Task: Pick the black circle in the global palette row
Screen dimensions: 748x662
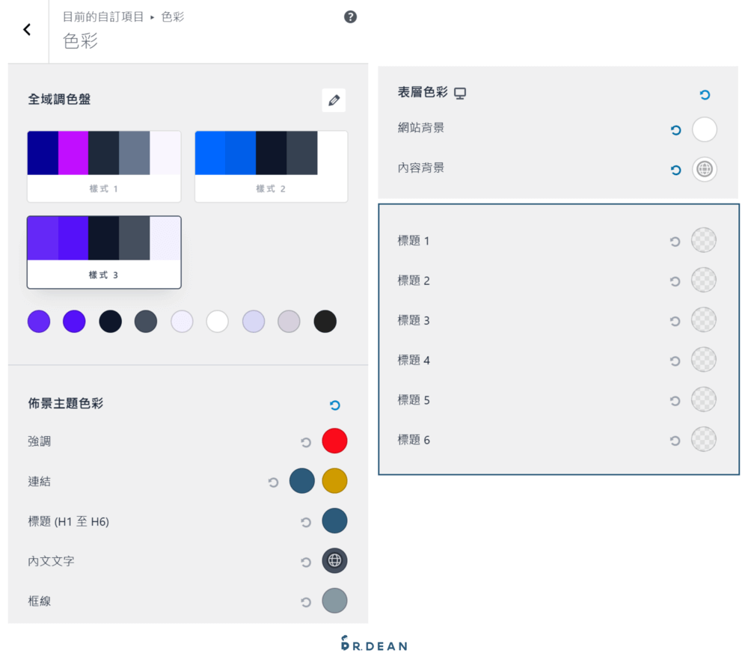Action: pos(325,321)
